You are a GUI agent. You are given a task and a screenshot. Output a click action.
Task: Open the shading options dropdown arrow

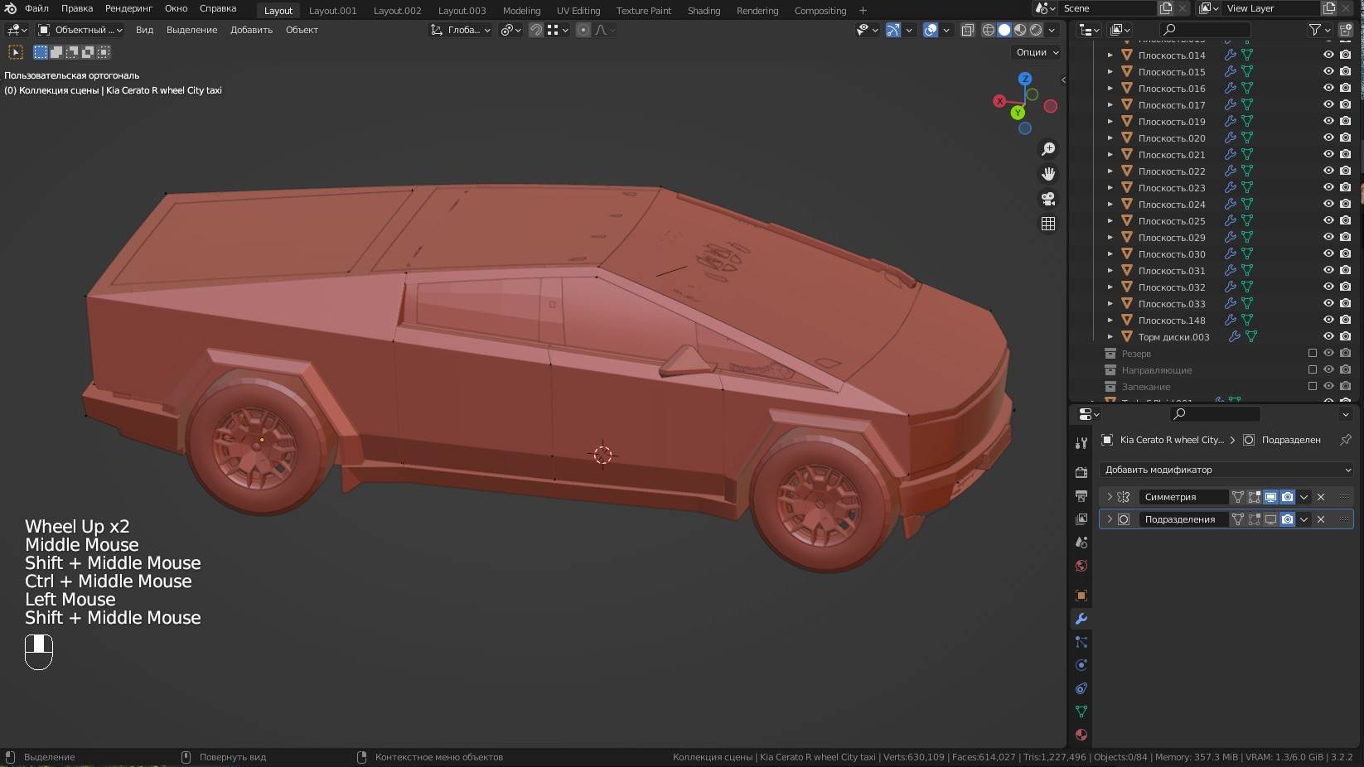click(x=1052, y=30)
